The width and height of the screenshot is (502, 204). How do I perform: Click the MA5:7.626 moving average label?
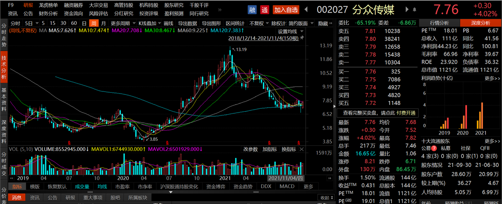tap(63, 31)
